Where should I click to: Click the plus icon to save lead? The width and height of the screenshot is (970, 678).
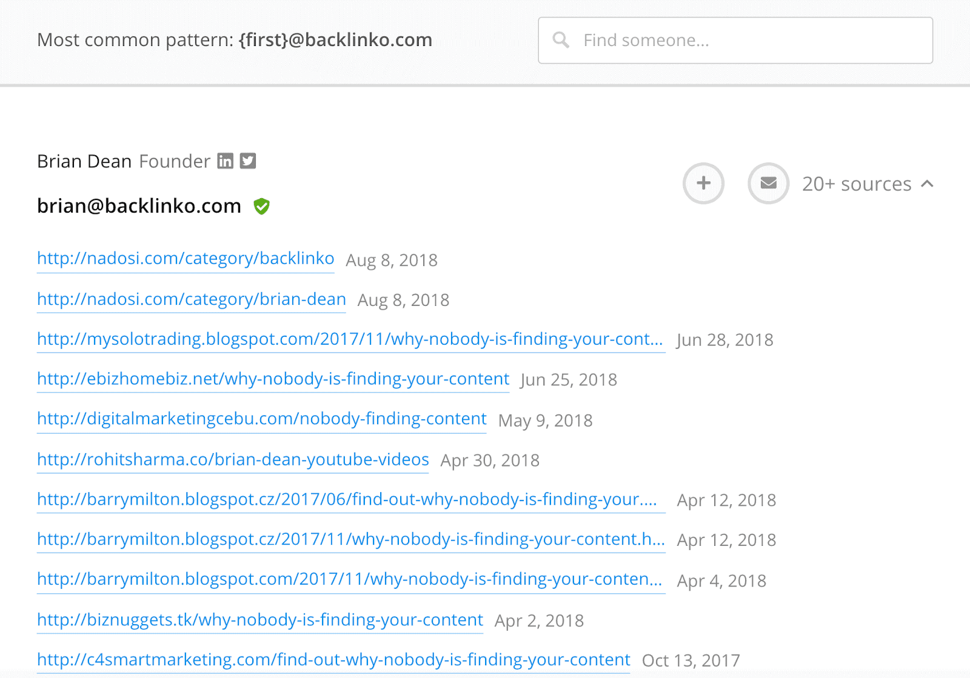703,183
